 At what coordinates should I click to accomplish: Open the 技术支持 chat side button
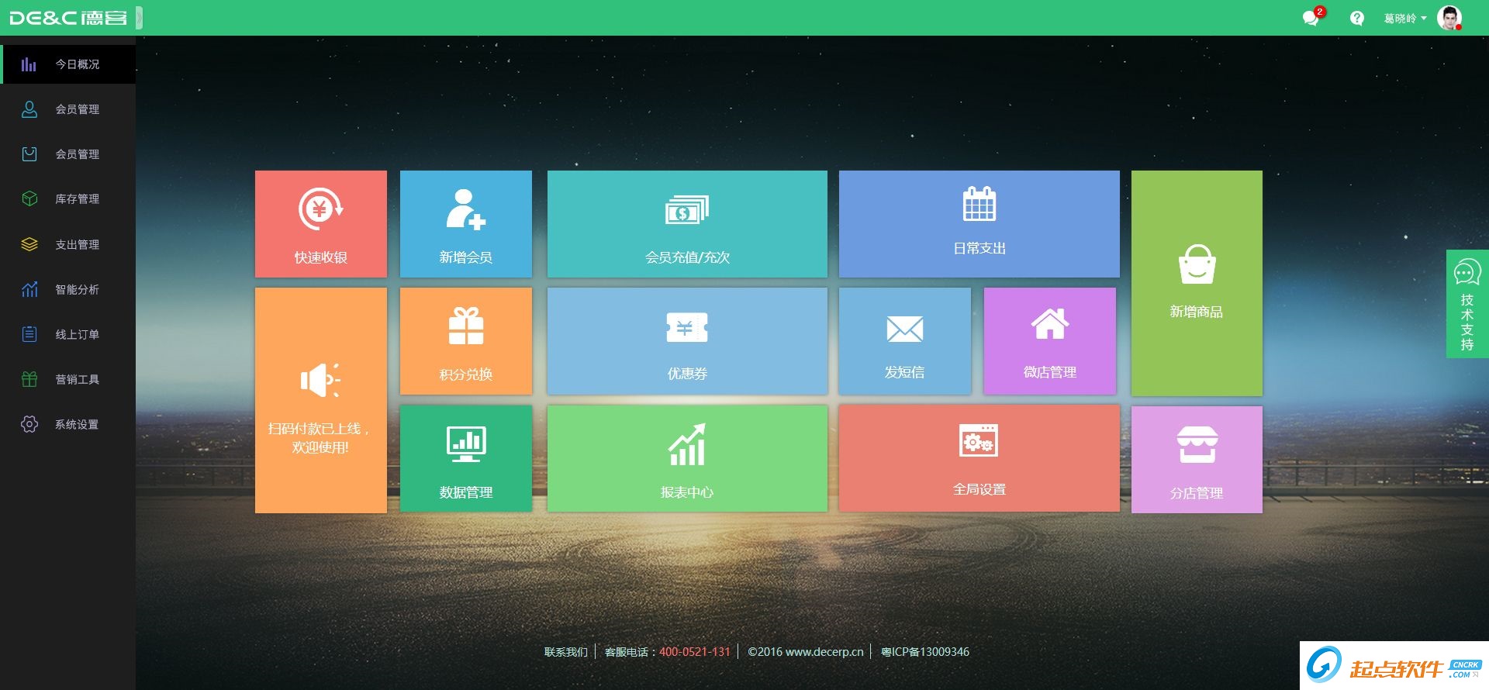(1467, 304)
